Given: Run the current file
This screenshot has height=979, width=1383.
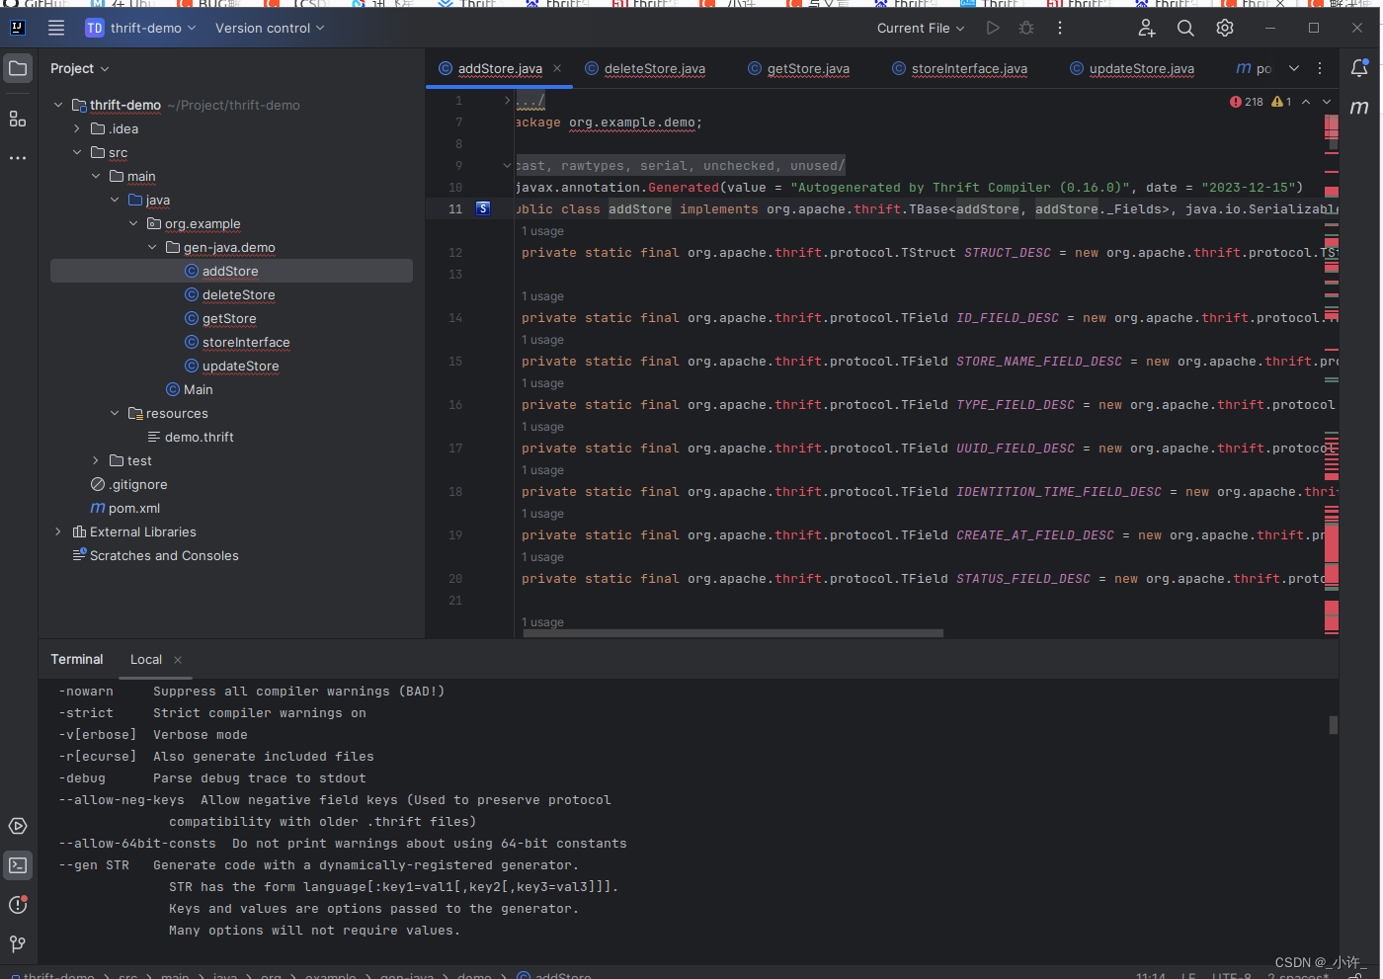Looking at the screenshot, I should coord(993,28).
